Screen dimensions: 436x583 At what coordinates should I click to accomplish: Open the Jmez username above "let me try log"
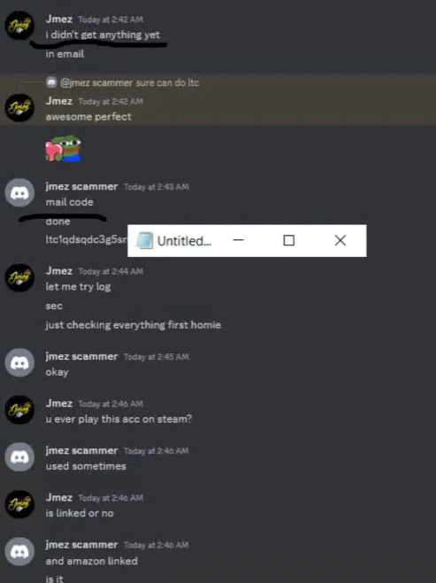[59, 271]
